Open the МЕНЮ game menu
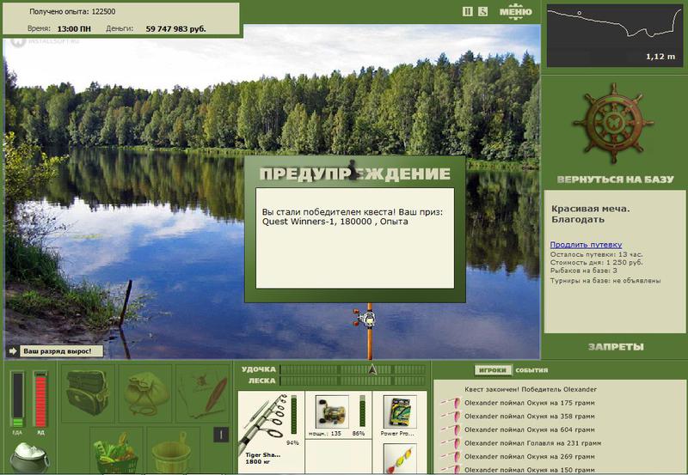The image size is (688, 475). 516,12
